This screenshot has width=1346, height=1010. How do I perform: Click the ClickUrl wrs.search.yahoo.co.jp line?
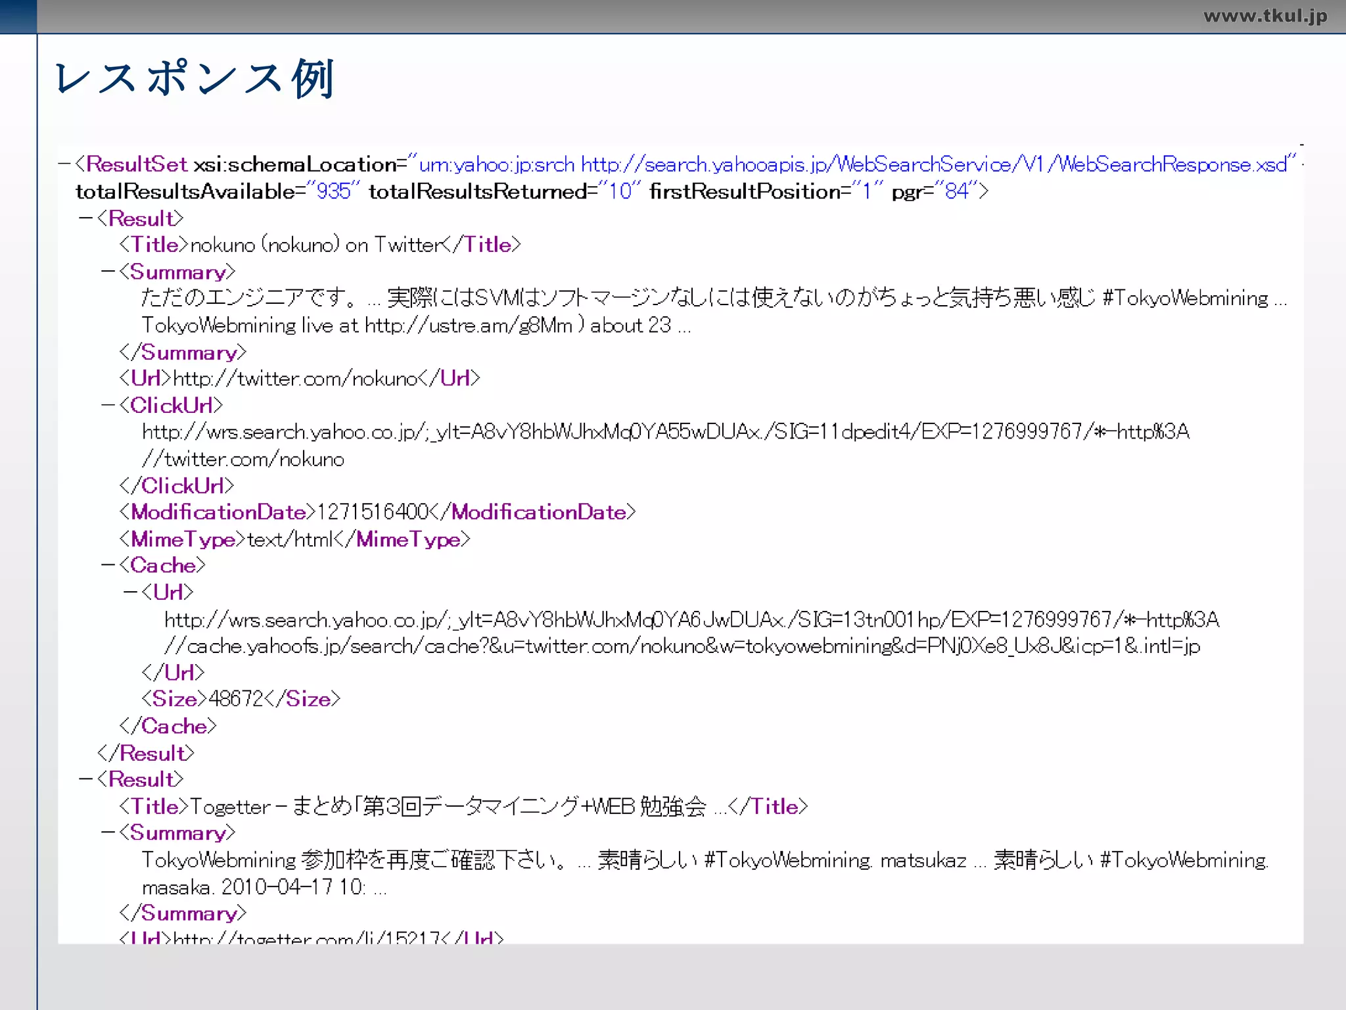666,432
